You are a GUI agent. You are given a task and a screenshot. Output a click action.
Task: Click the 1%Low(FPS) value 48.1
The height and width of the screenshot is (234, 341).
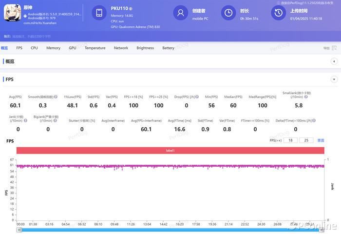73,105
